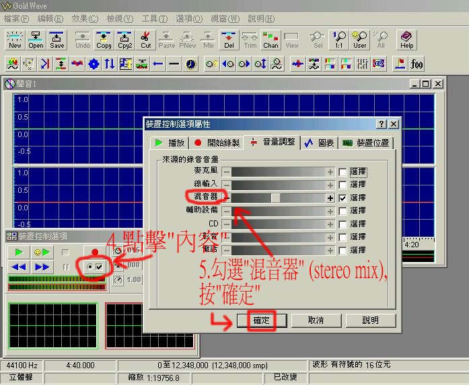Tick the CD 選擇 checkbox
Viewport: 469px width, 385px height.
(343, 224)
